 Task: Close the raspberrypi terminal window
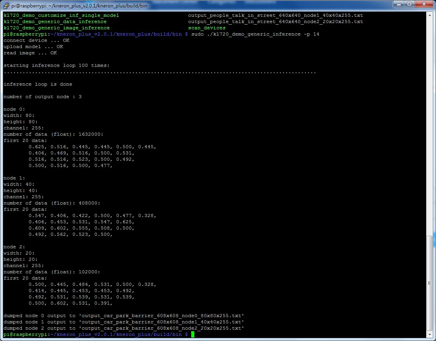click(424, 4)
